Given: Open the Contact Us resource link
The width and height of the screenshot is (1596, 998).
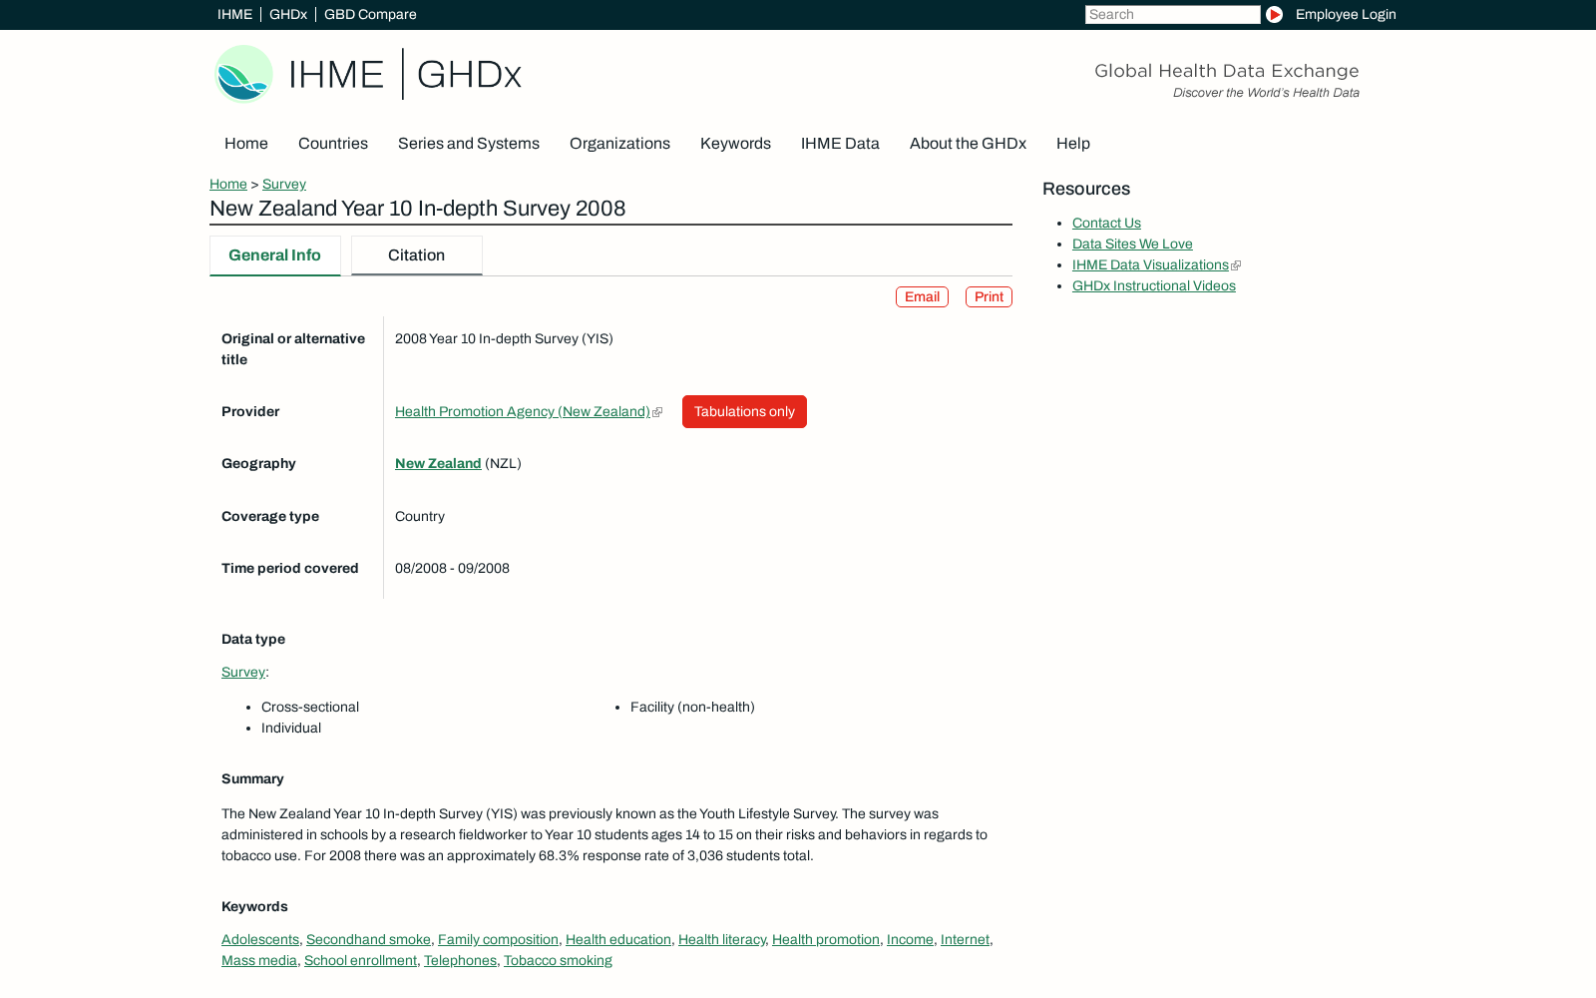Looking at the screenshot, I should click(x=1106, y=223).
